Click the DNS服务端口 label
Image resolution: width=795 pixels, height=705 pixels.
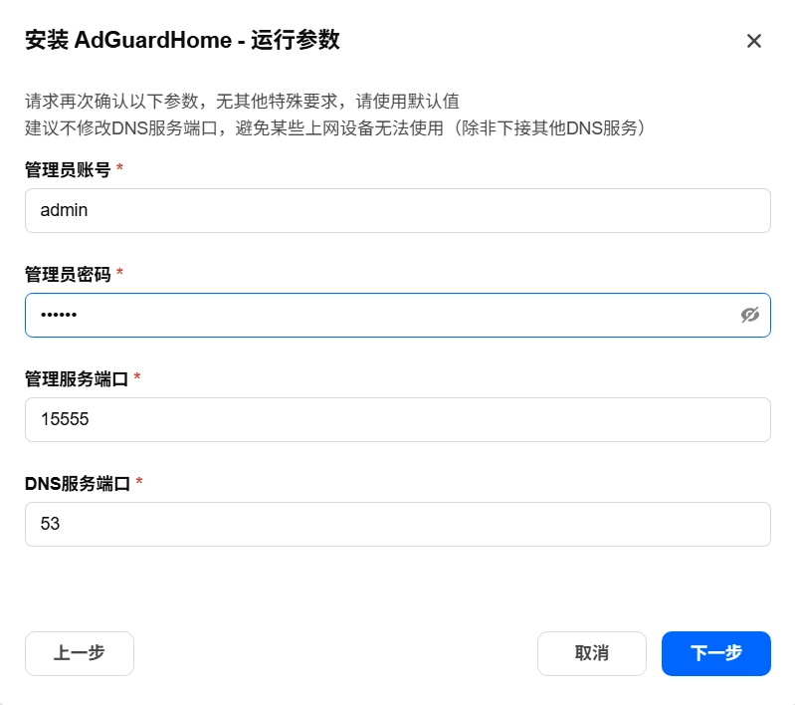point(78,483)
